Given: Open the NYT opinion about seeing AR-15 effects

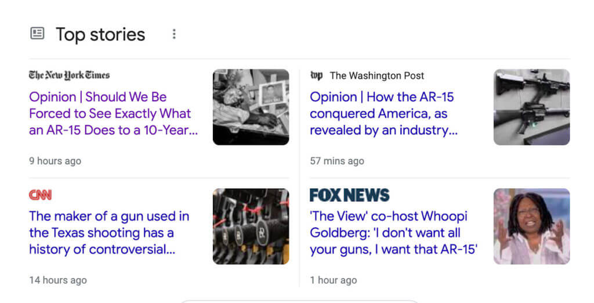Looking at the screenshot, I should point(113,114).
